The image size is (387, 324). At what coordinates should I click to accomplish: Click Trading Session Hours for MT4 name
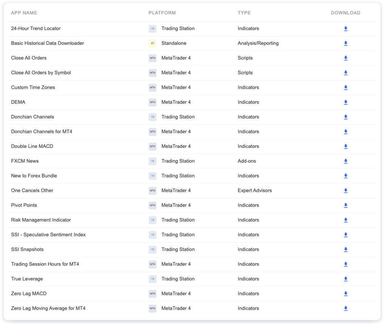coord(45,264)
